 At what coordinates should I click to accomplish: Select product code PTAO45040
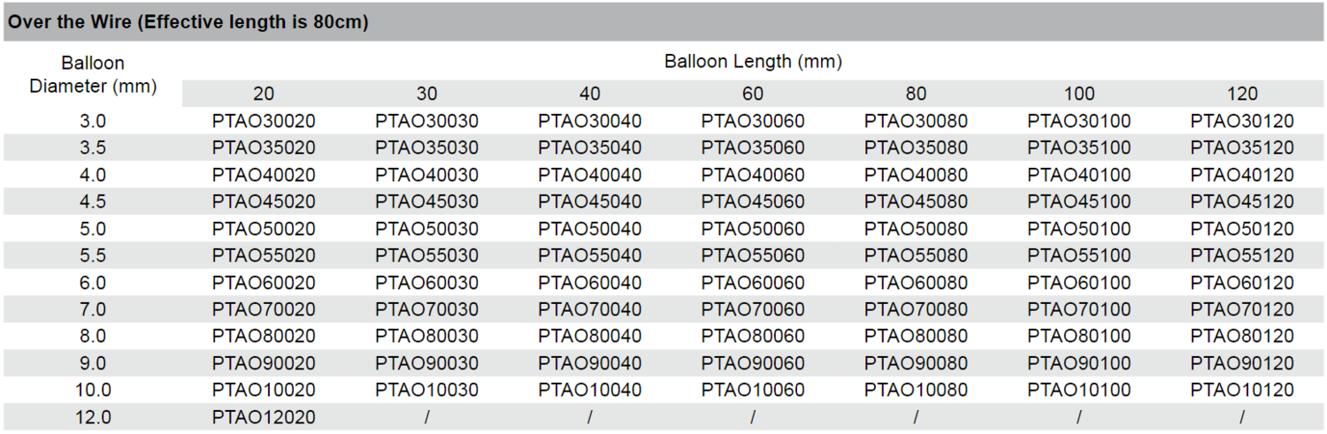click(x=590, y=202)
